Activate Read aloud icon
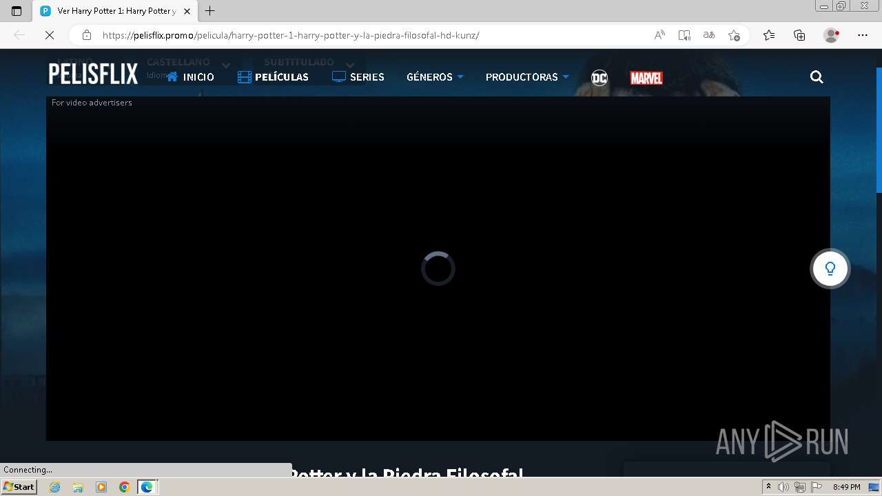This screenshot has height=496, width=882. point(659,35)
